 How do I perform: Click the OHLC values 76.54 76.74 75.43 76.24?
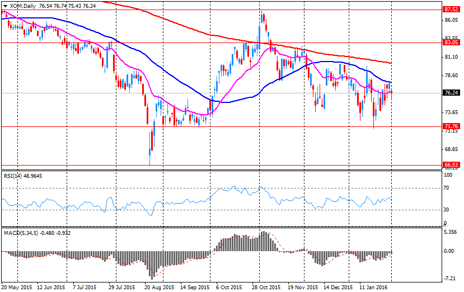tap(68, 6)
